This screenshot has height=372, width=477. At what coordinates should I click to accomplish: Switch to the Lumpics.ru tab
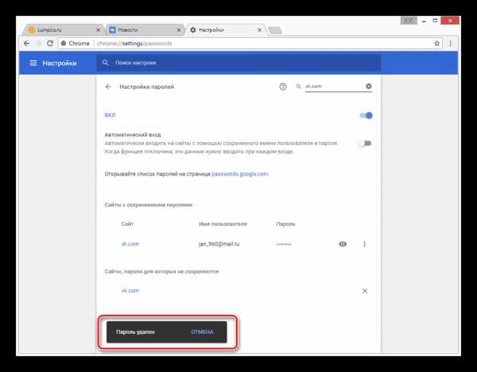pyautogui.click(x=62, y=29)
